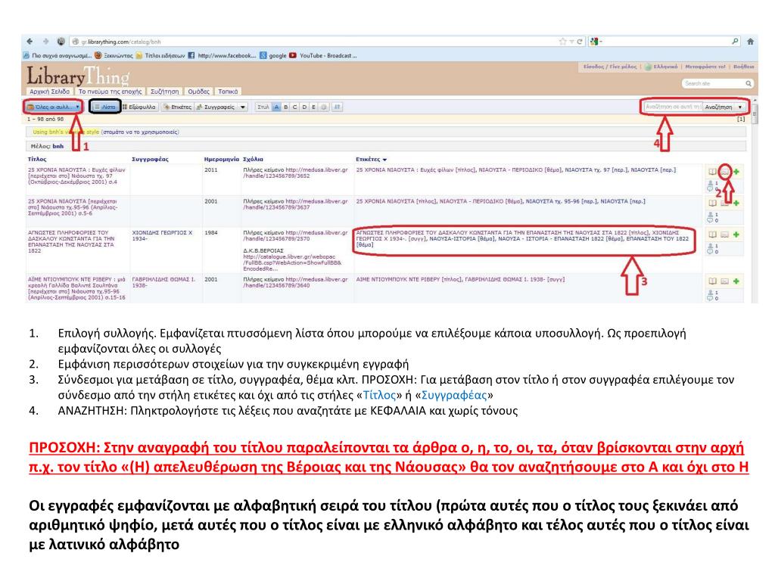Screen dimensions: 775x581
Task: Switch to the Ομάδες tab
Action: pos(199,92)
